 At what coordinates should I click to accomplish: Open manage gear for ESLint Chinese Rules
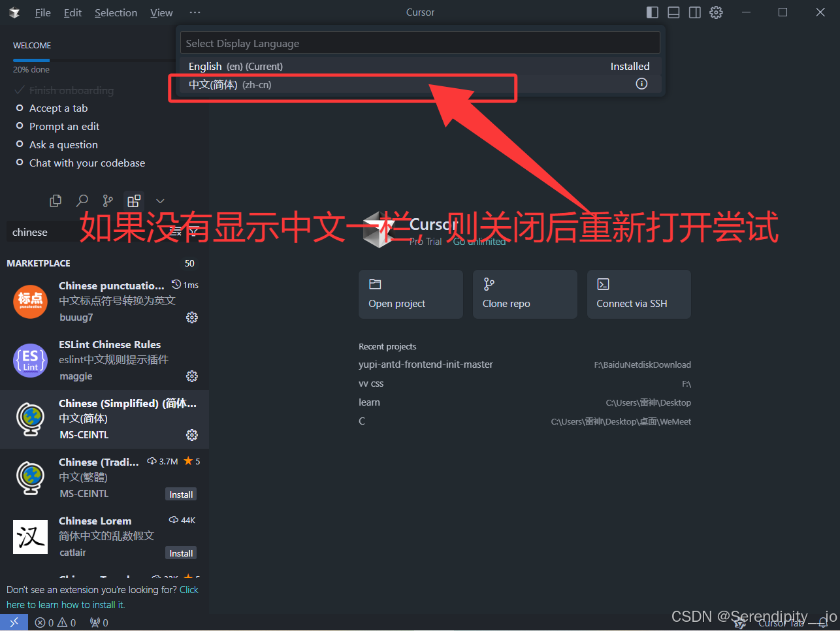[192, 376]
